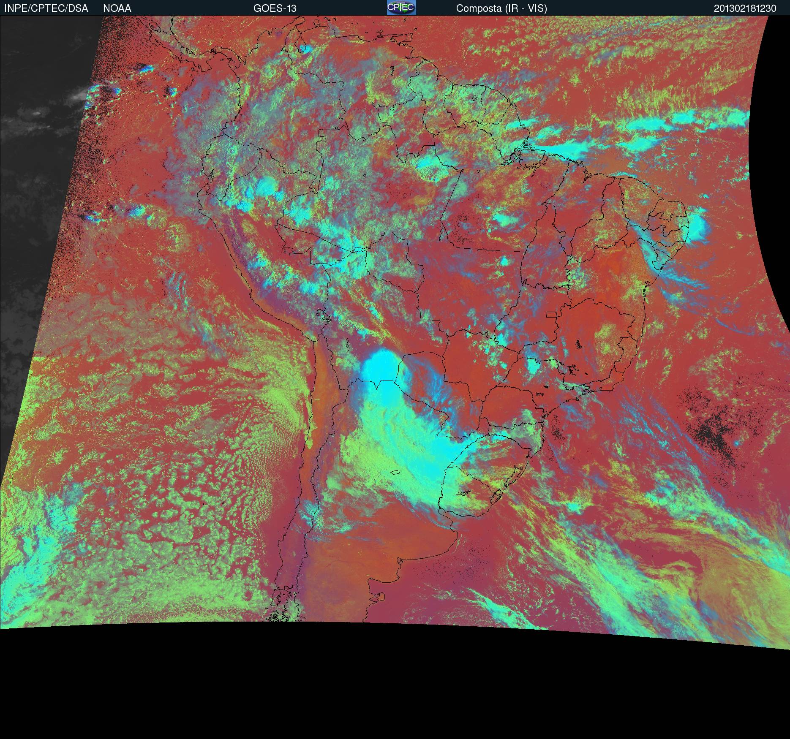
Task: Select the small cyan cloud off Brazil's northeastern tip
Action: [697, 228]
